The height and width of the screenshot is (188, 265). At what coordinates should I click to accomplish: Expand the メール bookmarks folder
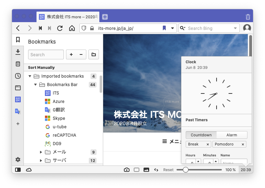pos(41,152)
